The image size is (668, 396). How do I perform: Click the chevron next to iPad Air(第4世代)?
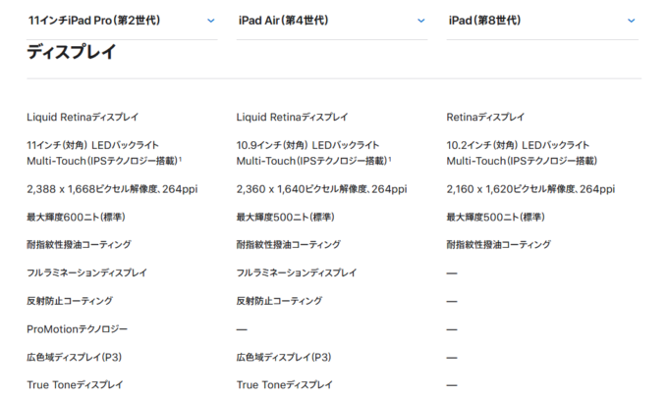coord(420,21)
